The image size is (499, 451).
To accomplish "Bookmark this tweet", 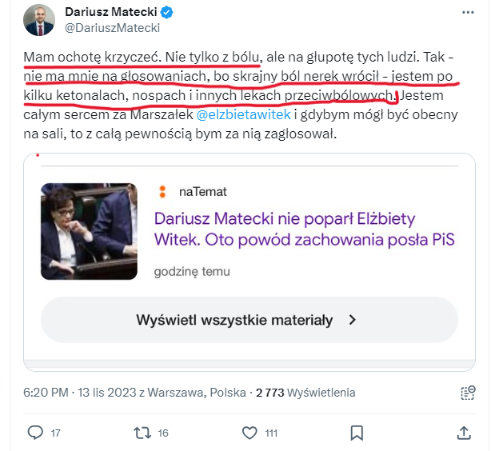I will click(x=357, y=433).
